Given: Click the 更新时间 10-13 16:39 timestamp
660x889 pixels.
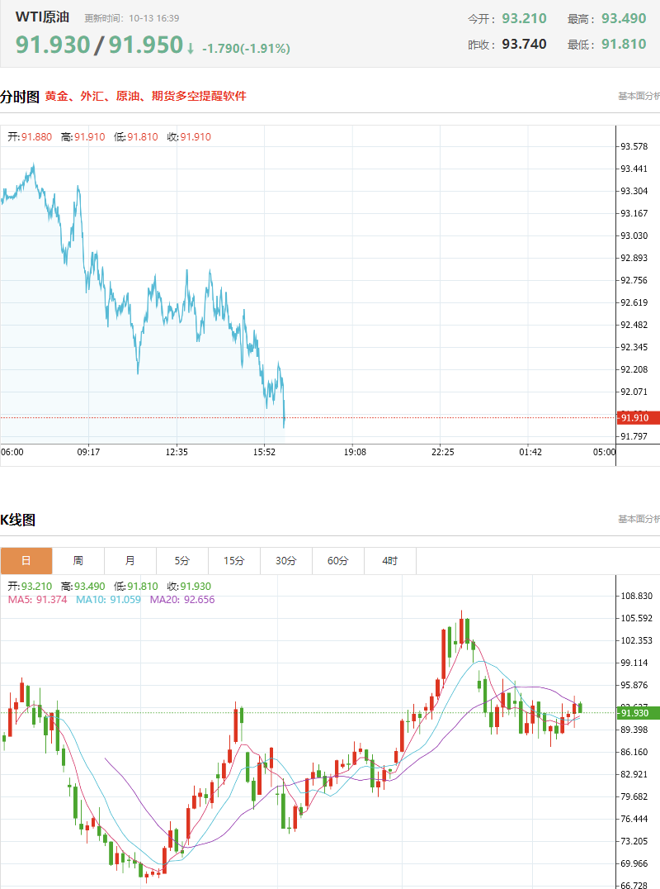Looking at the screenshot, I should click(132, 18).
